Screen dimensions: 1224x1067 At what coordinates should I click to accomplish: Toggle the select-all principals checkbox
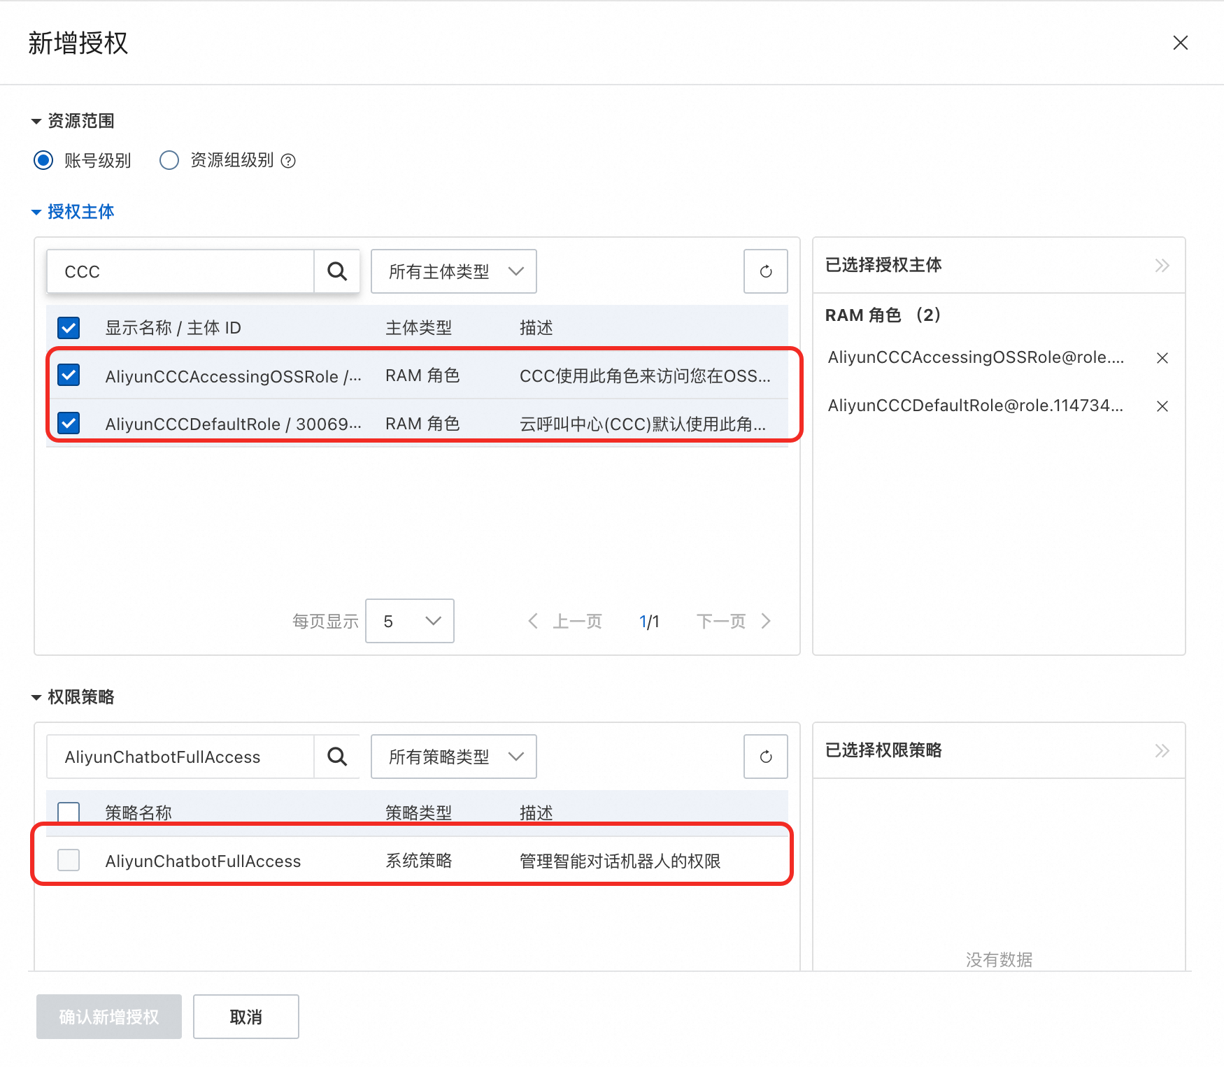[69, 327]
